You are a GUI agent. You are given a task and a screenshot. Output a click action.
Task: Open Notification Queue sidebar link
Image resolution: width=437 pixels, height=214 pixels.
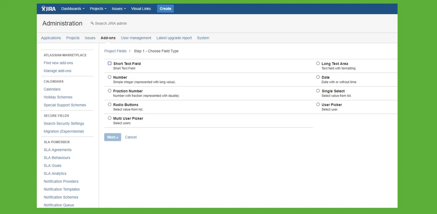point(59,205)
